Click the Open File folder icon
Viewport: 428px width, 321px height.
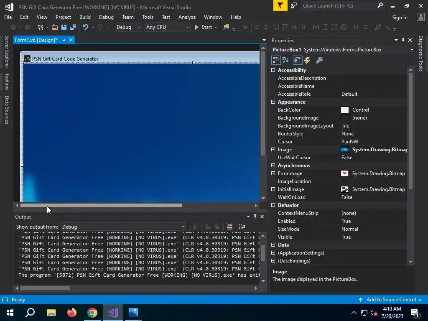(x=55, y=27)
